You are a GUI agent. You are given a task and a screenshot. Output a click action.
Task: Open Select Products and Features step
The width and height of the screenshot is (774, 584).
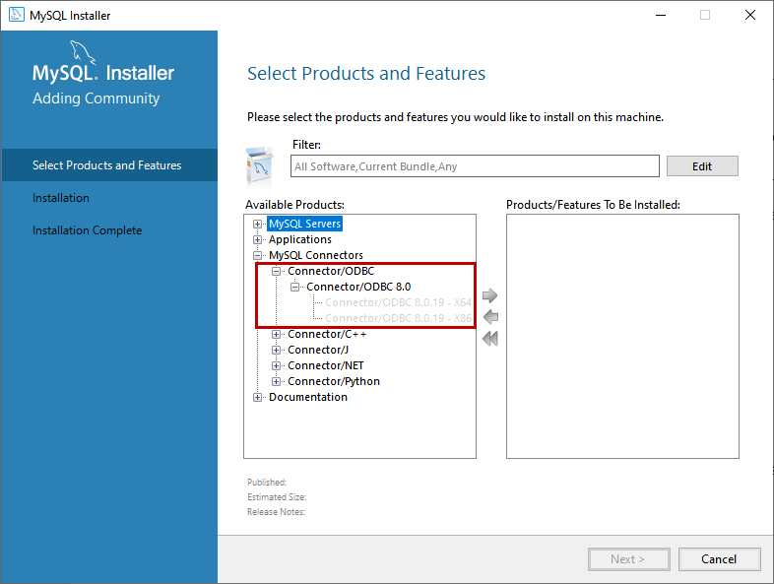(x=109, y=164)
